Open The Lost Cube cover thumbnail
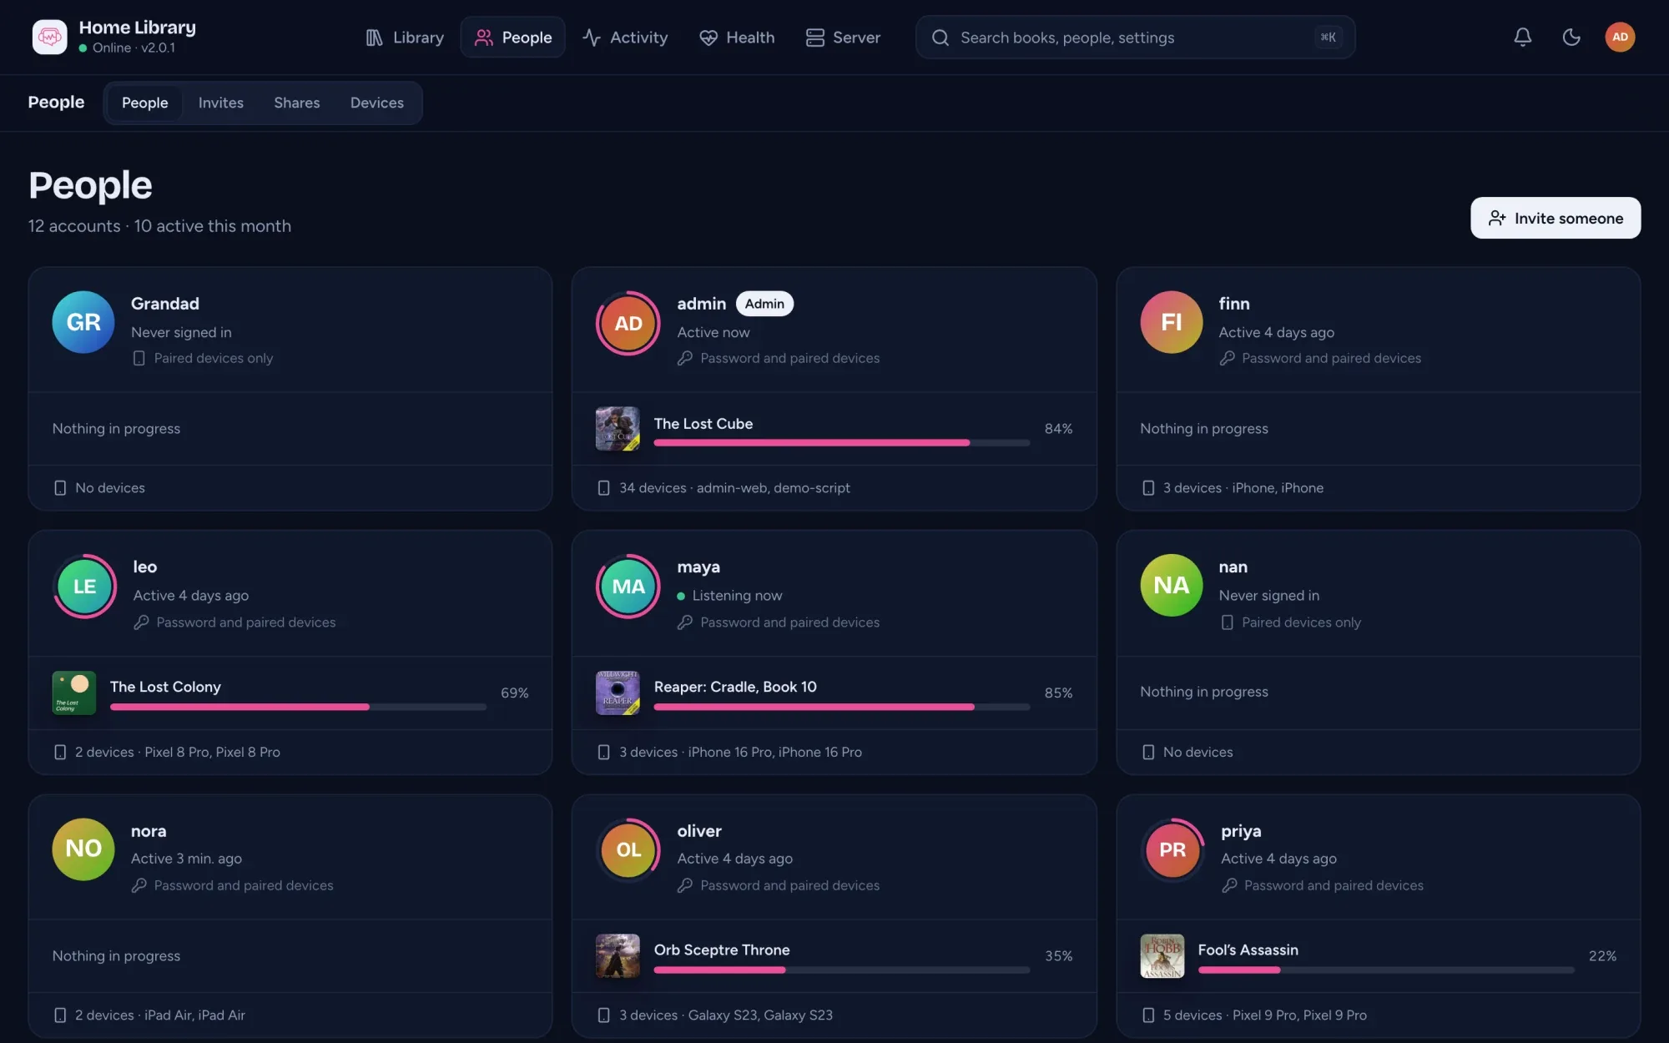Image resolution: width=1669 pixels, height=1043 pixels. pos(618,429)
